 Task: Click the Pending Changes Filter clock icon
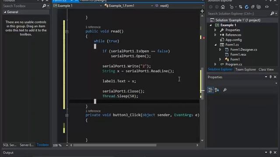[x=231, y=7]
